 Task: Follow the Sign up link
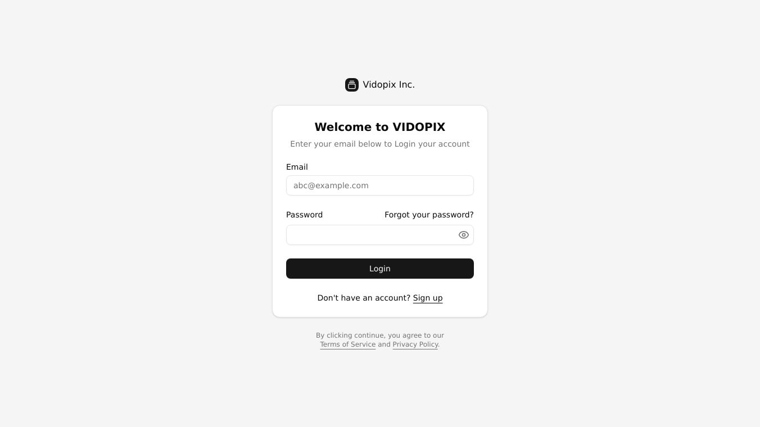428,298
